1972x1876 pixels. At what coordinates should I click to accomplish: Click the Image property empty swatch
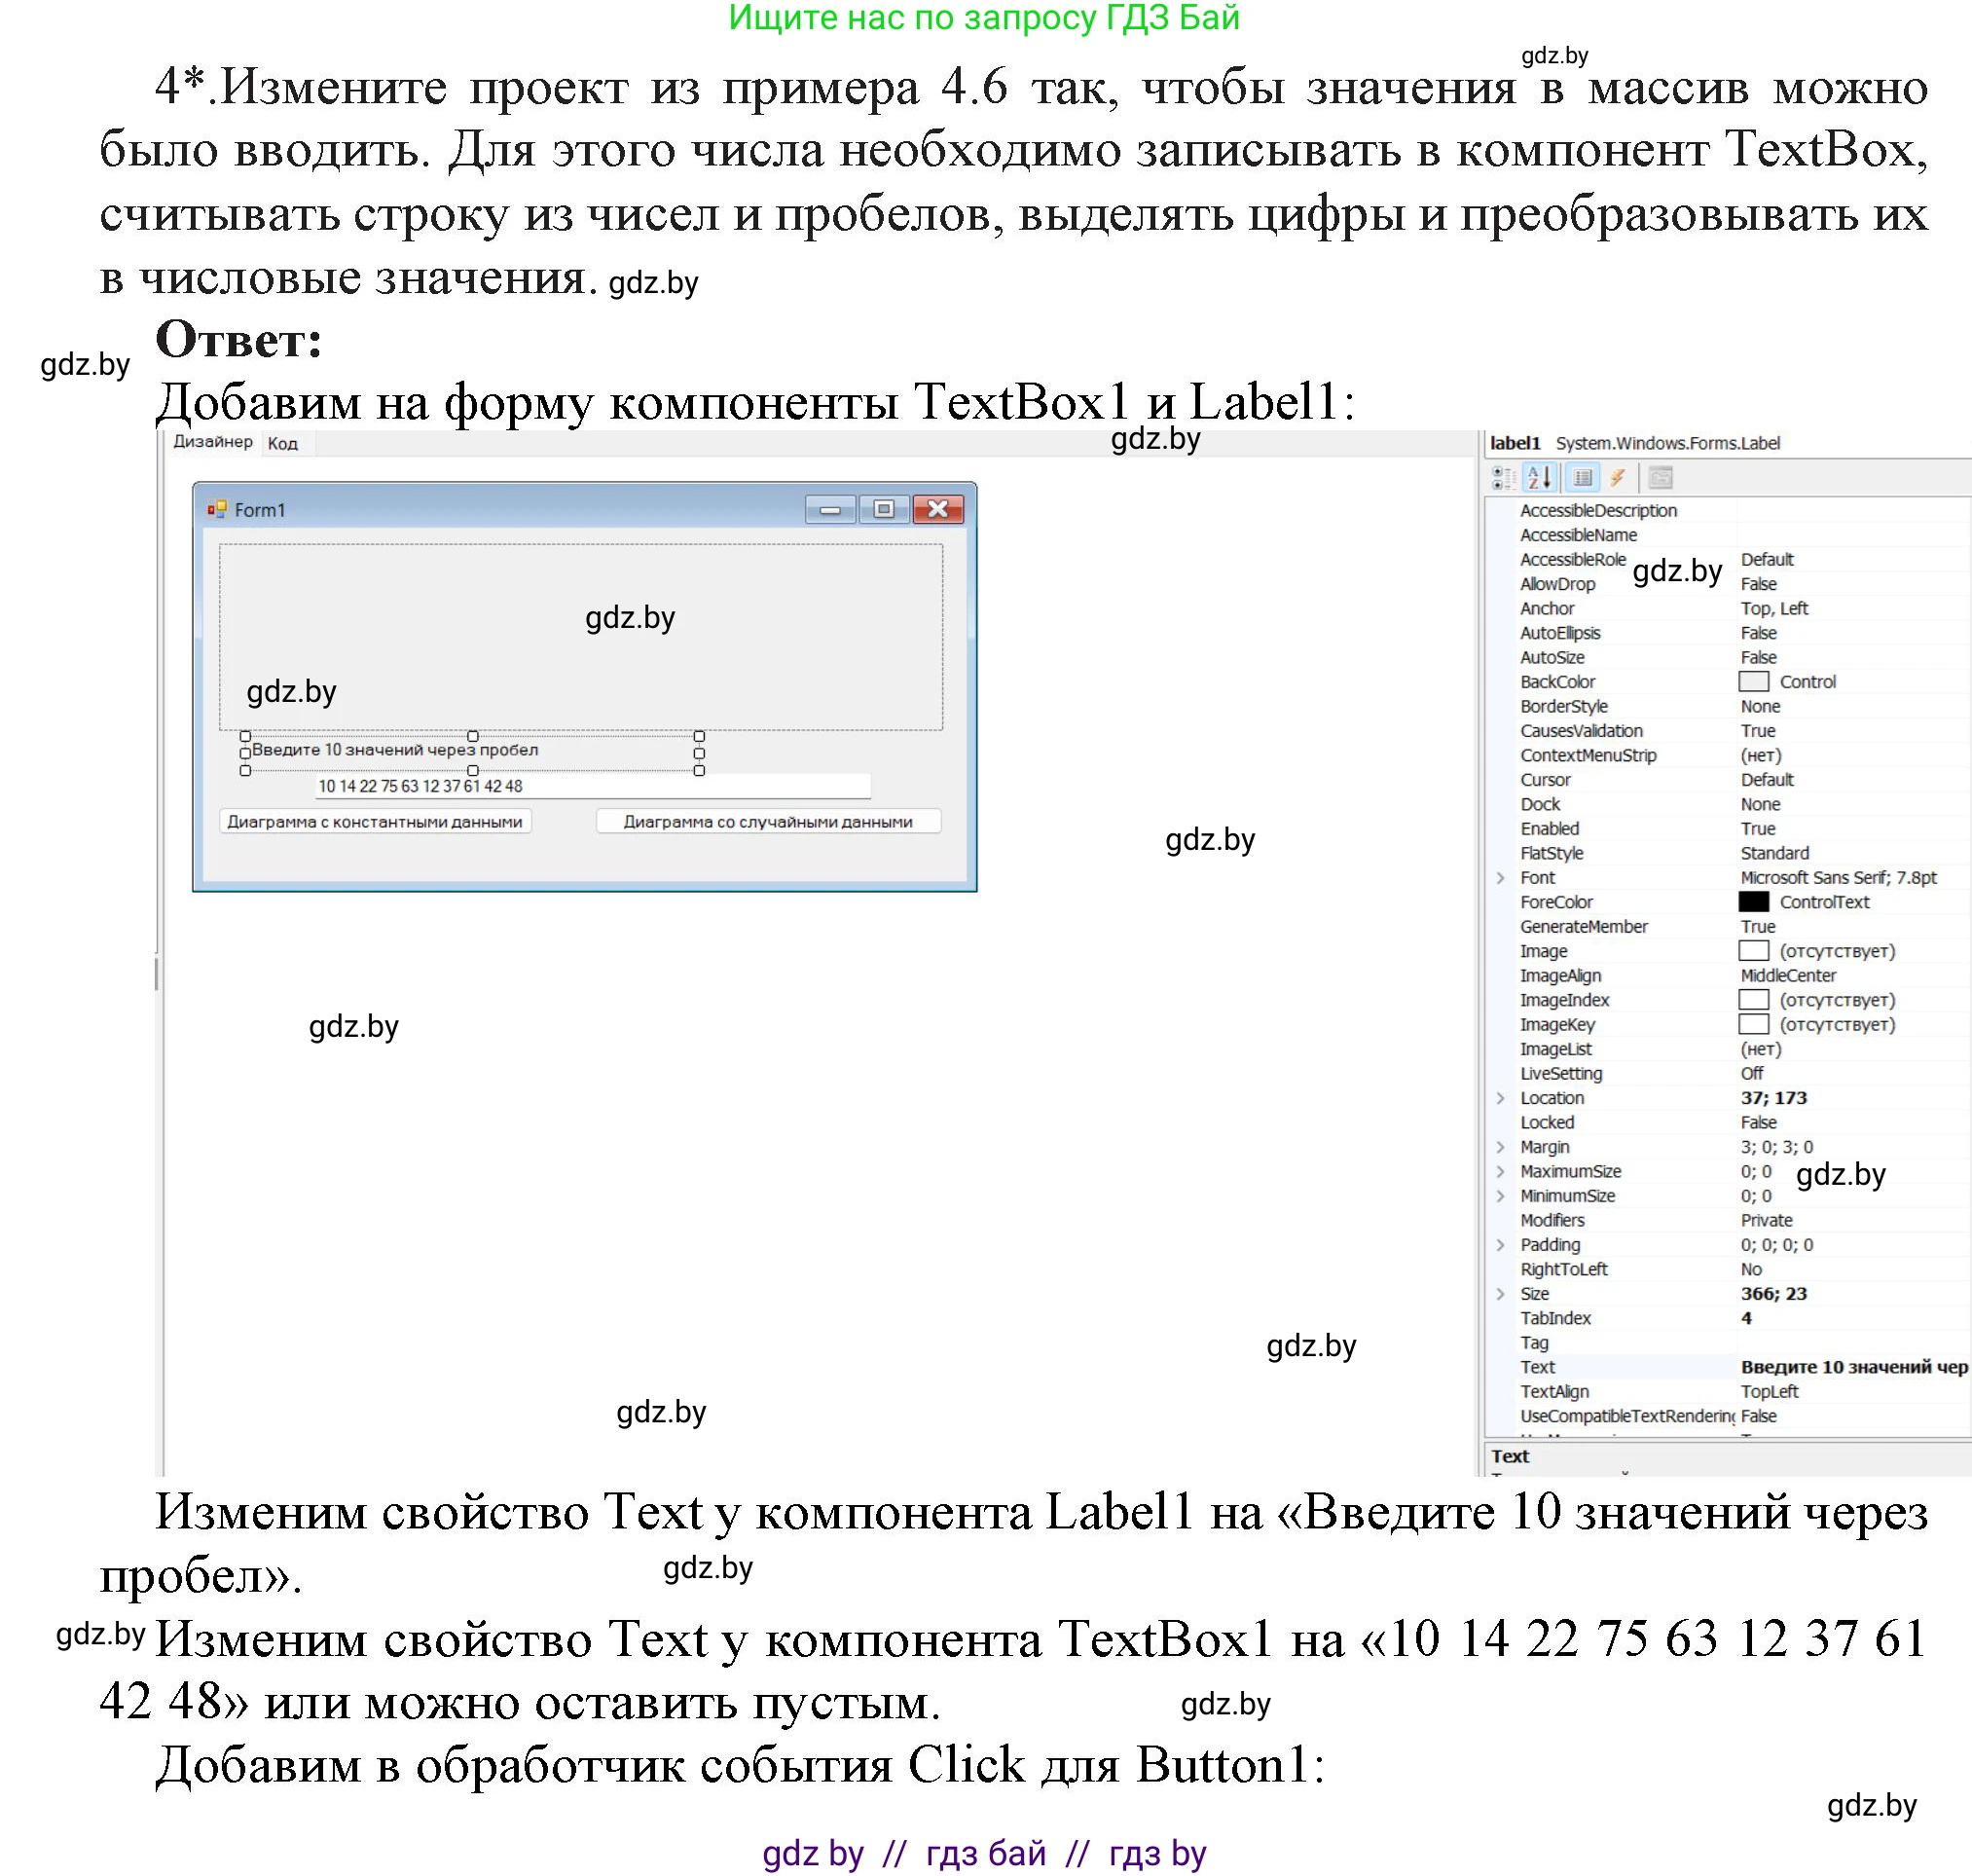(x=1753, y=951)
